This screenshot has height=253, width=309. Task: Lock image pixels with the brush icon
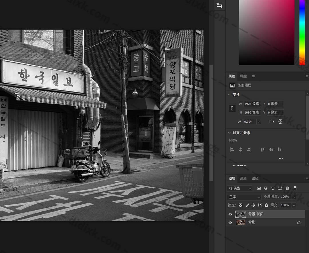click(x=247, y=205)
